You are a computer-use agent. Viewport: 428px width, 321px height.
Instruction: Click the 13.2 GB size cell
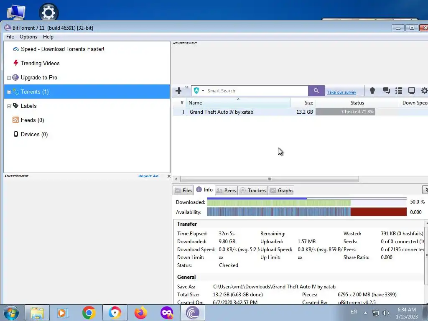[305, 112]
